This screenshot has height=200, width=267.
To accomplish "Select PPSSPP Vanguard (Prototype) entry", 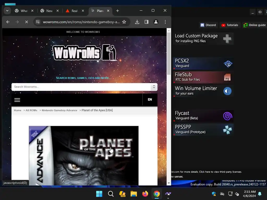I will 203,129.
